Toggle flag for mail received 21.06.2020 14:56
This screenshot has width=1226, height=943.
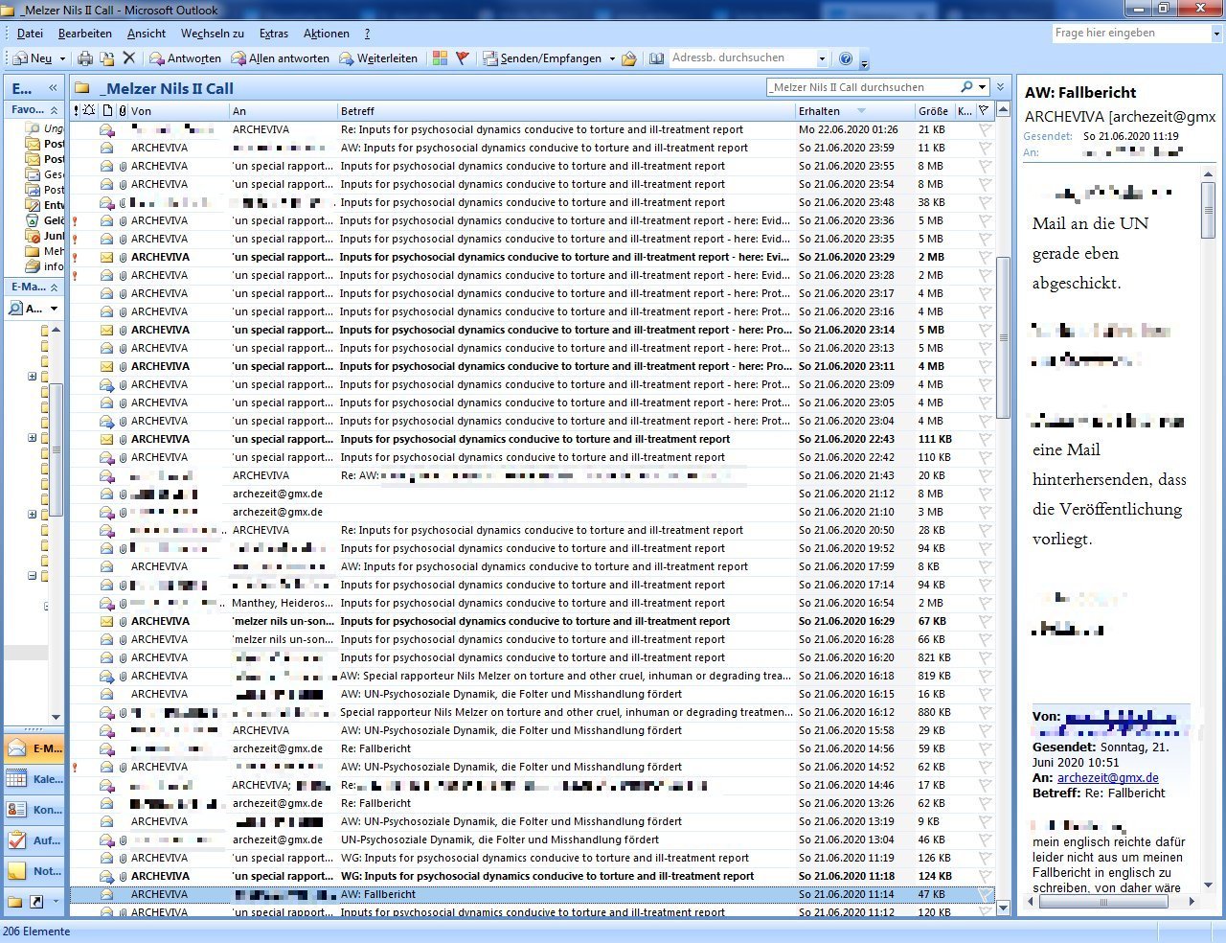(985, 748)
